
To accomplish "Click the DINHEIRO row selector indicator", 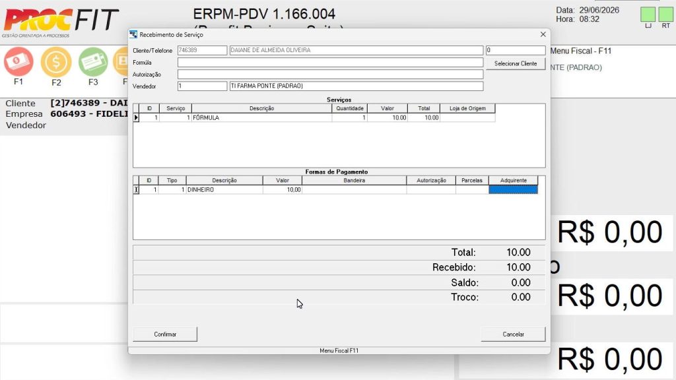I will 136,189.
